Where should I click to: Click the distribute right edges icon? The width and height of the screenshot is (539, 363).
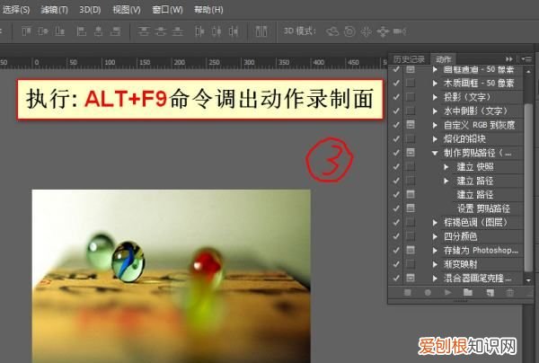click(234, 31)
